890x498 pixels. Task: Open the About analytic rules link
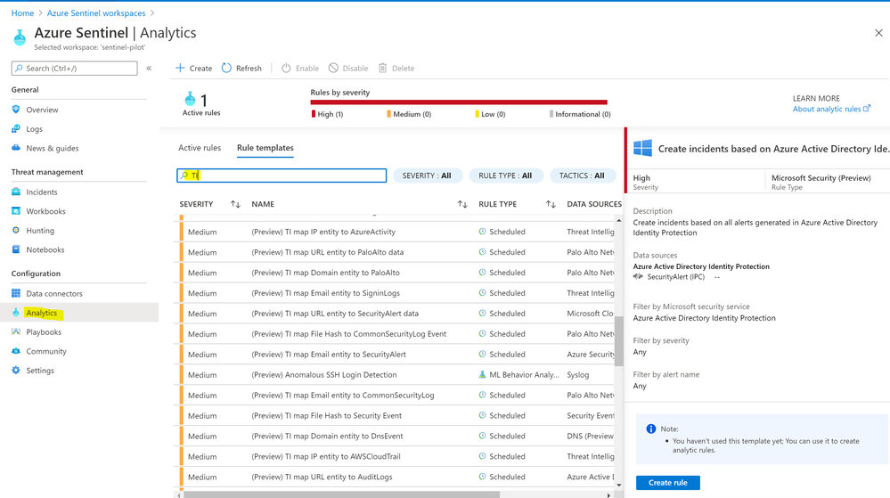click(x=831, y=109)
